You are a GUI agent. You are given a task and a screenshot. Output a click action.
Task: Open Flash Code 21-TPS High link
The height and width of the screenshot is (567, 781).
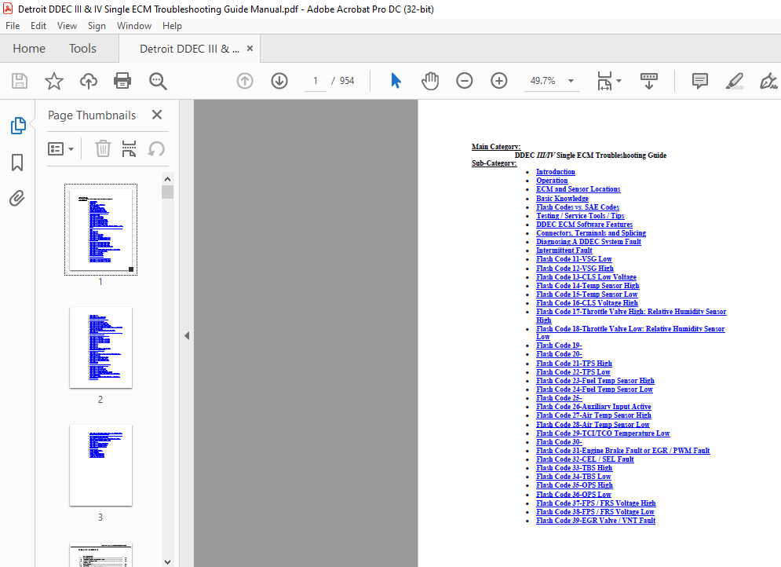(x=575, y=364)
